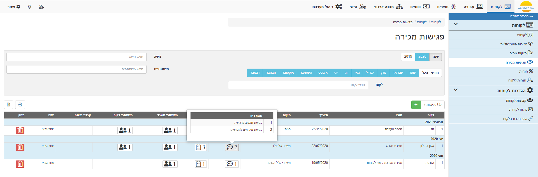The image size is (538, 177).
Task: Open office participants for מכירת מגרש row
Action: [x=170, y=147]
